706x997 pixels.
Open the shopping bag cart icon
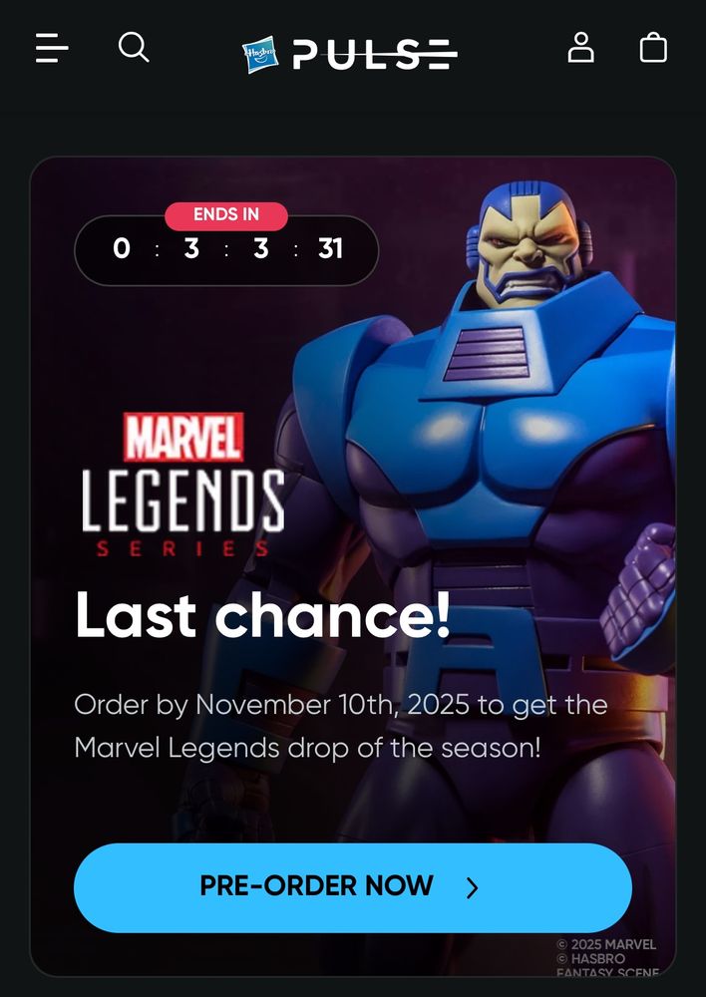(653, 48)
